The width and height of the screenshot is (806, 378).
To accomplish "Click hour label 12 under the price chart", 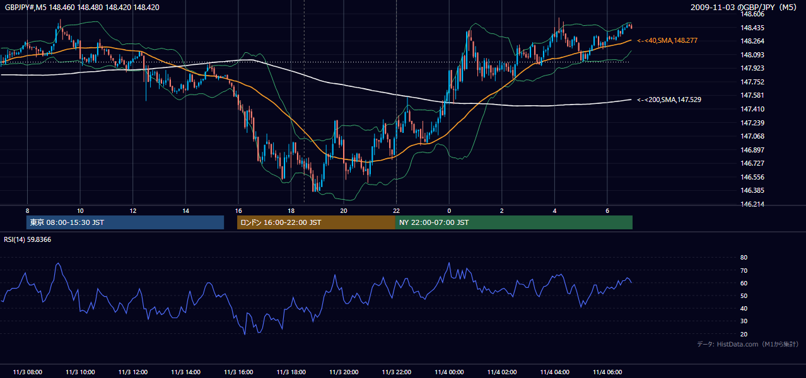I will click(132, 210).
